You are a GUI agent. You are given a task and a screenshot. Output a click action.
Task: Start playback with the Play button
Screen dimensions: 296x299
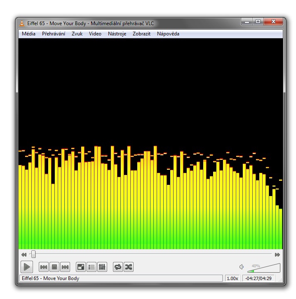coord(27,267)
